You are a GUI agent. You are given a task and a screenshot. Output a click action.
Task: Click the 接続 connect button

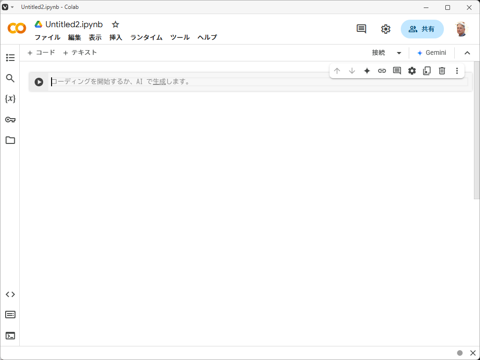pos(378,52)
